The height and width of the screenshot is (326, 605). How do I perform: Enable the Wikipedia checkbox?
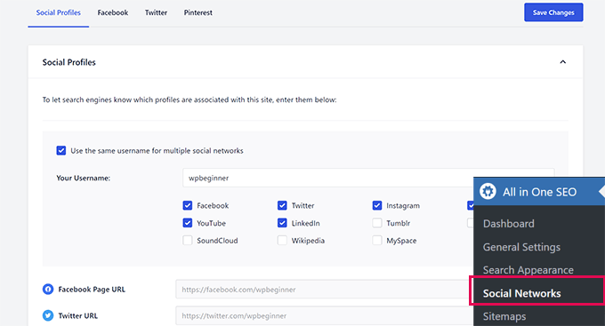282,241
